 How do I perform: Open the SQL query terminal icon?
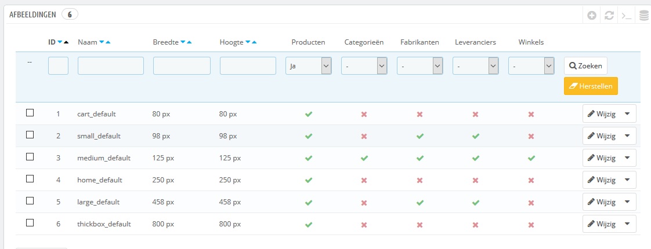pos(627,16)
